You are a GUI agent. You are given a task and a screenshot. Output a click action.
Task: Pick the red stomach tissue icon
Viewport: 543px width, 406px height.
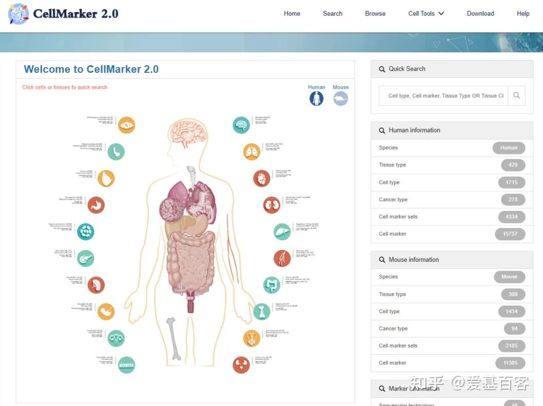pyautogui.click(x=96, y=205)
